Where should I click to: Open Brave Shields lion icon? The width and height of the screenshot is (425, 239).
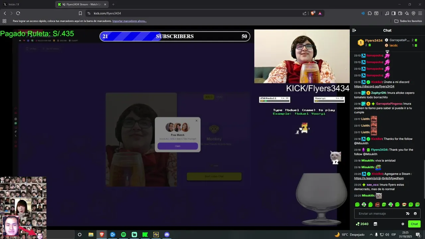point(313,13)
